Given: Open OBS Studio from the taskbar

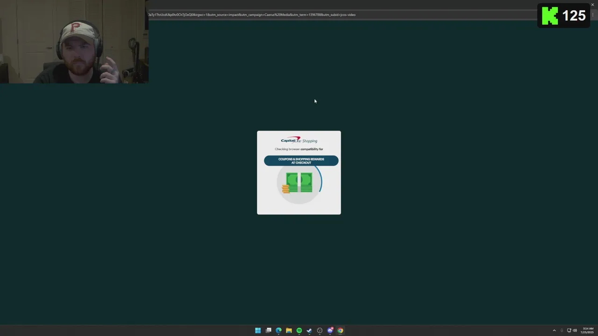Looking at the screenshot, I should (x=320, y=330).
